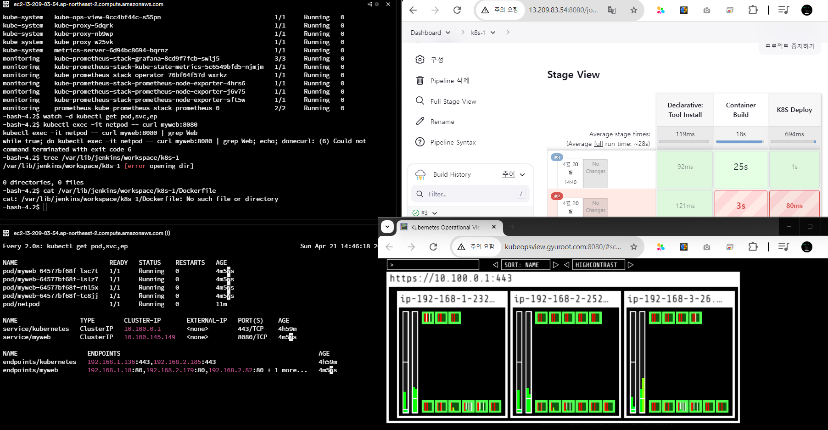The height and width of the screenshot is (430, 828).
Task: Click the Kube Ops View filter prompt field
Action: click(x=433, y=265)
